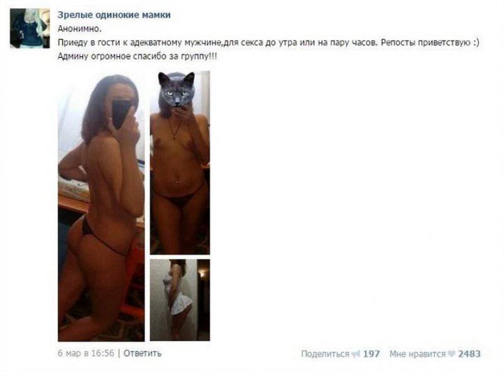Click the like count 2483

coord(469,354)
